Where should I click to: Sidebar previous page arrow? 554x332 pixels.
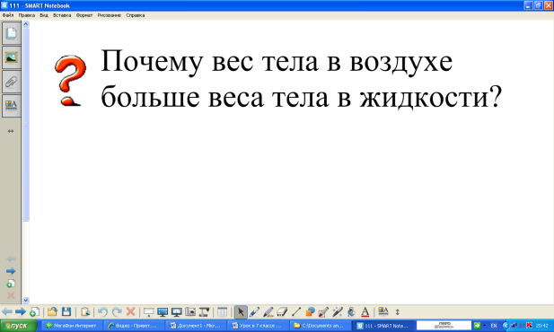tap(11, 259)
